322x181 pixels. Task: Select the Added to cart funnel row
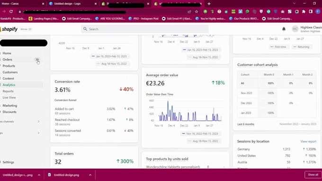[94, 111]
